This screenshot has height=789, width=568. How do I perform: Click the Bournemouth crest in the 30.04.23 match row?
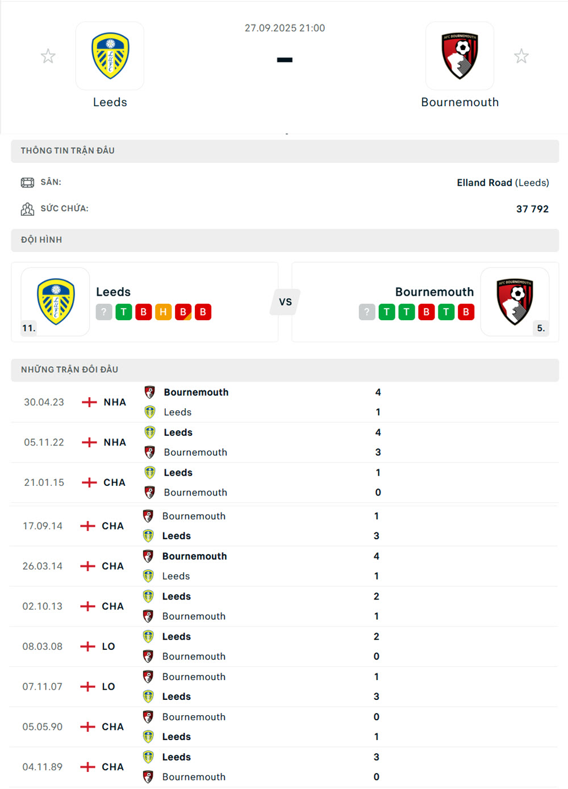150,392
